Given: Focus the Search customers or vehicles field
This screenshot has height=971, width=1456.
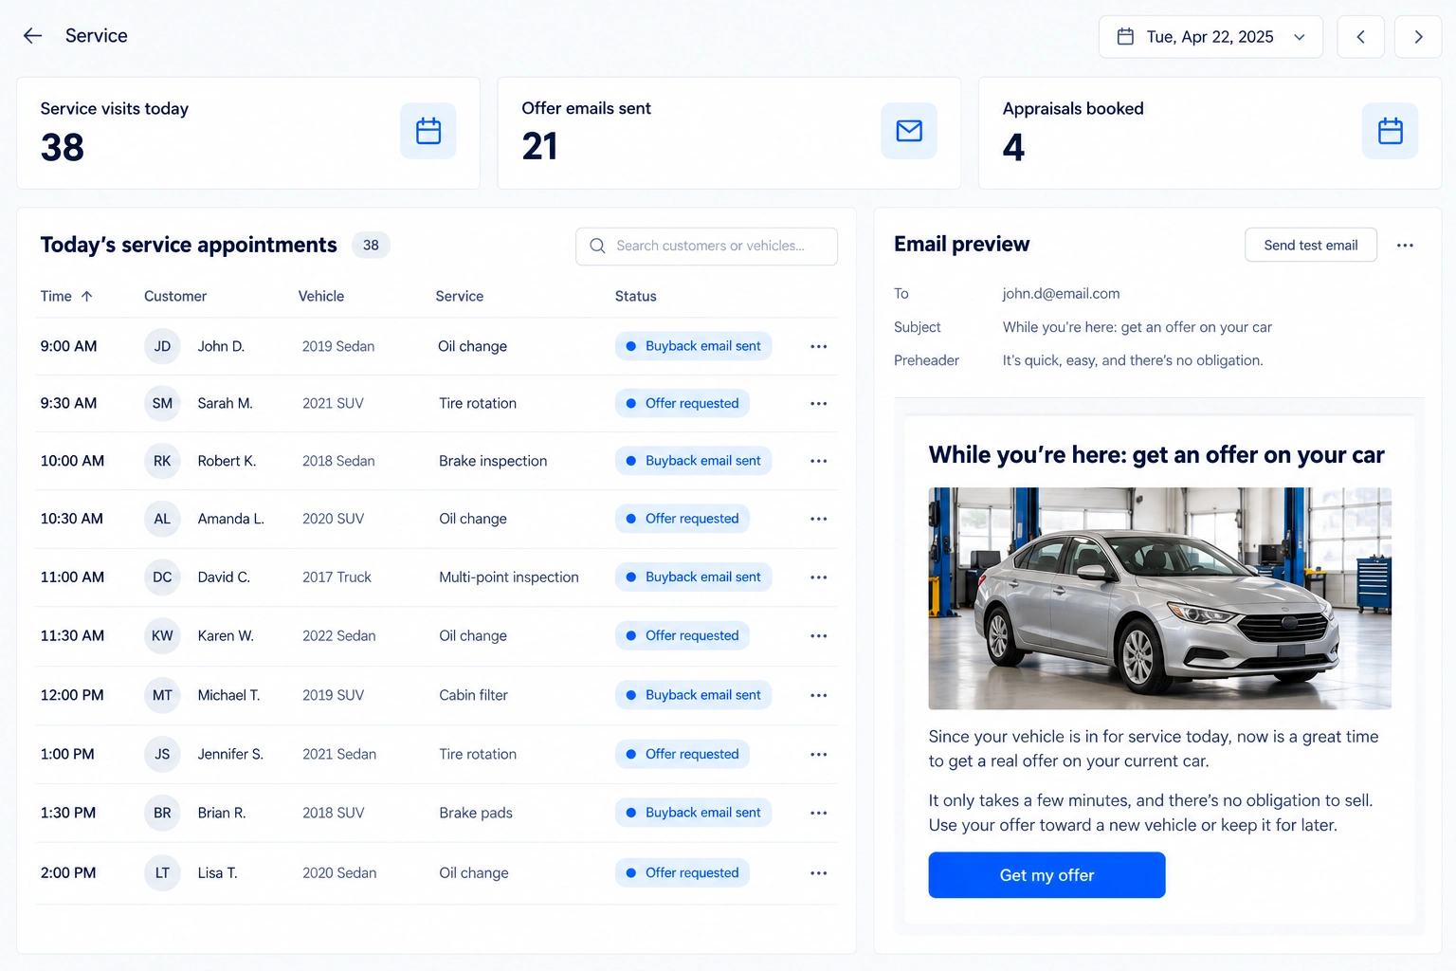Looking at the screenshot, I should pyautogui.click(x=706, y=246).
